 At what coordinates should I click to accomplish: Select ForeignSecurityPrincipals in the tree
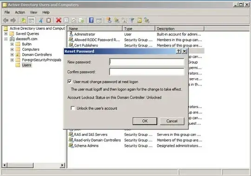42,60
